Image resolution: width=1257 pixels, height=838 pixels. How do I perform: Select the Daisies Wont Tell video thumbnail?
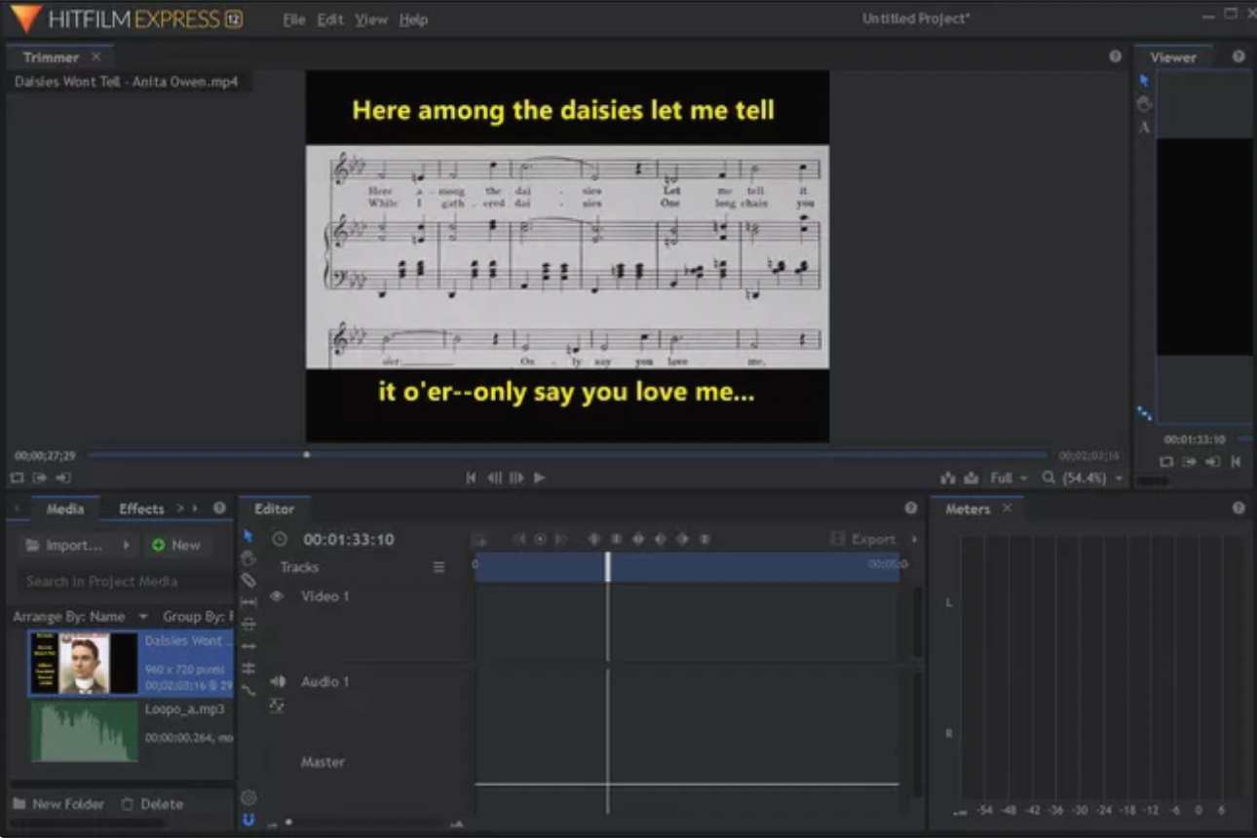pyautogui.click(x=83, y=664)
